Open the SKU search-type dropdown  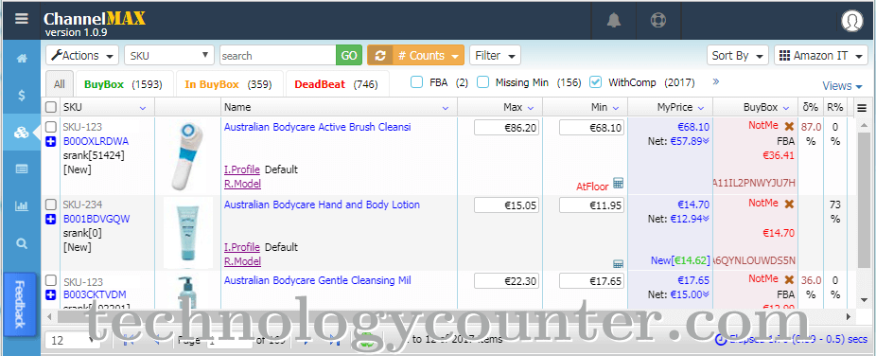pyautogui.click(x=169, y=55)
